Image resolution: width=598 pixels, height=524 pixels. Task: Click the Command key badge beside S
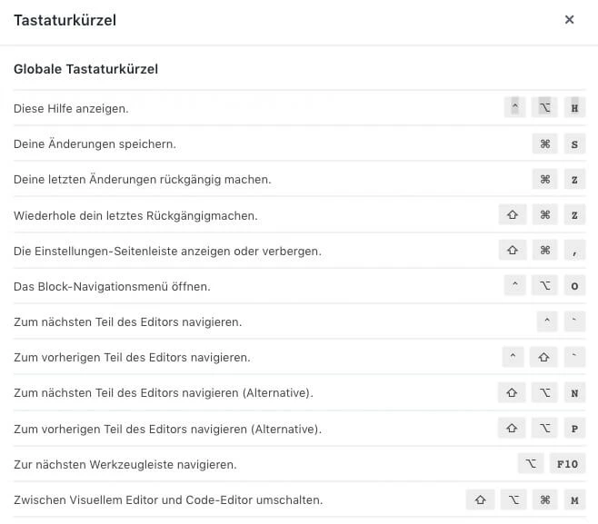point(544,143)
